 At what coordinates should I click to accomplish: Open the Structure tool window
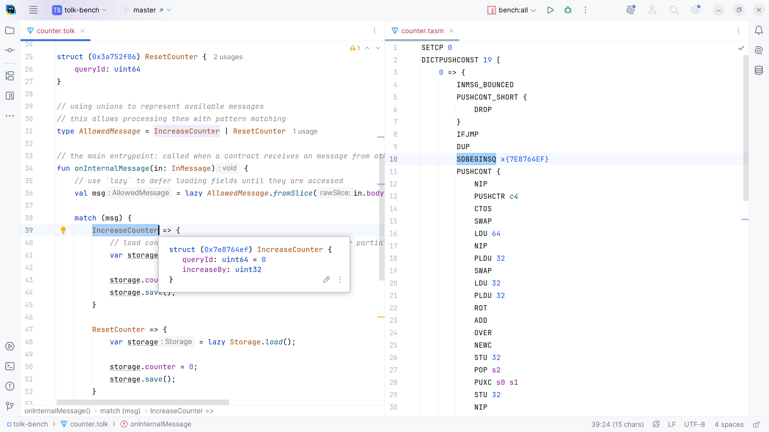coord(10,76)
